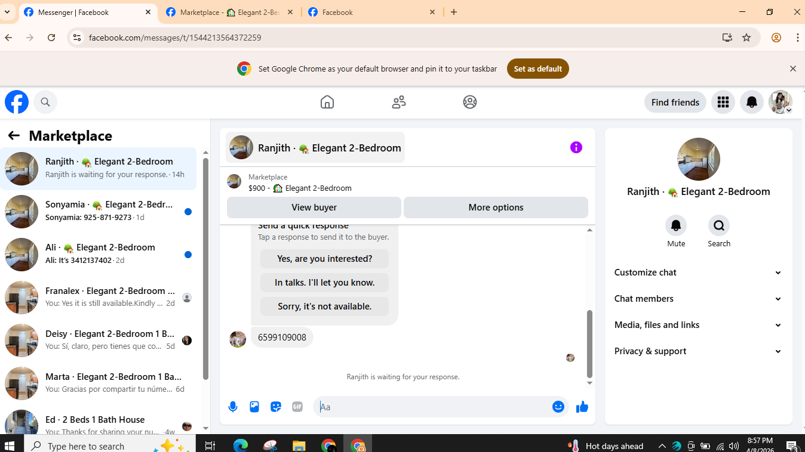Screen dimensions: 805x452
Task: Choose a GIF from the GIF icon
Action: click(x=297, y=407)
